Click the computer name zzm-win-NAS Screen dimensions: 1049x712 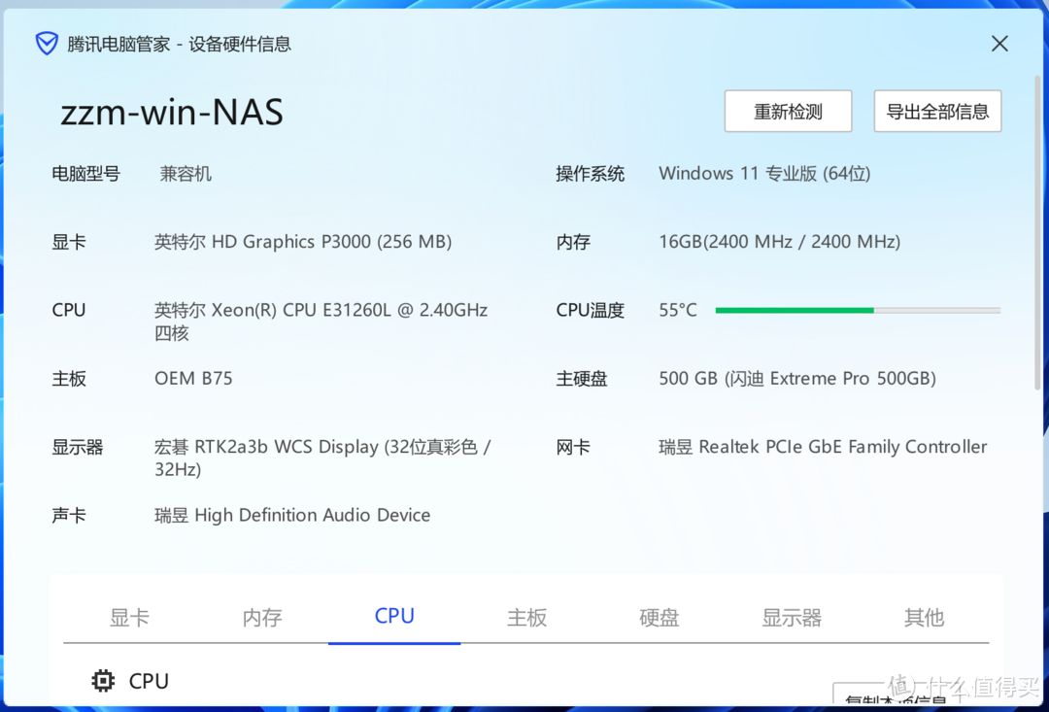tap(171, 112)
